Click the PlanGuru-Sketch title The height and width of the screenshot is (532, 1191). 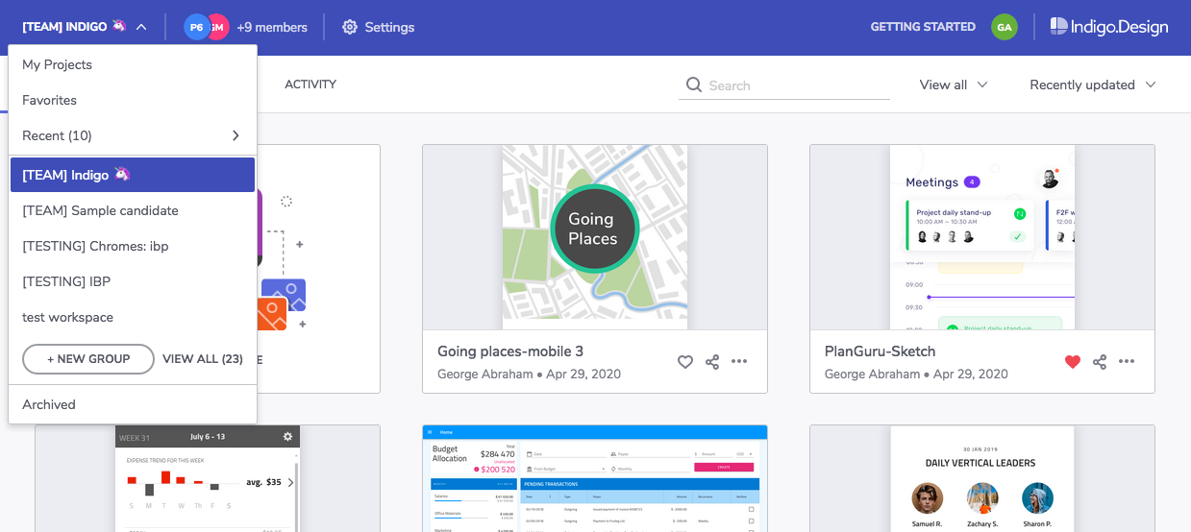[882, 351]
